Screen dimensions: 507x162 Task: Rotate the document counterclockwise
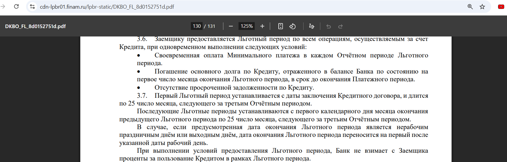292,26
